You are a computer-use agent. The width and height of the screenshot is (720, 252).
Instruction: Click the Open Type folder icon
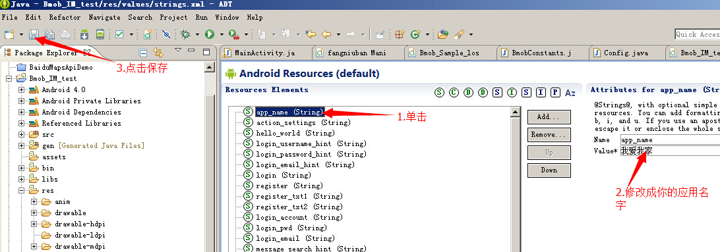[x=442, y=34]
